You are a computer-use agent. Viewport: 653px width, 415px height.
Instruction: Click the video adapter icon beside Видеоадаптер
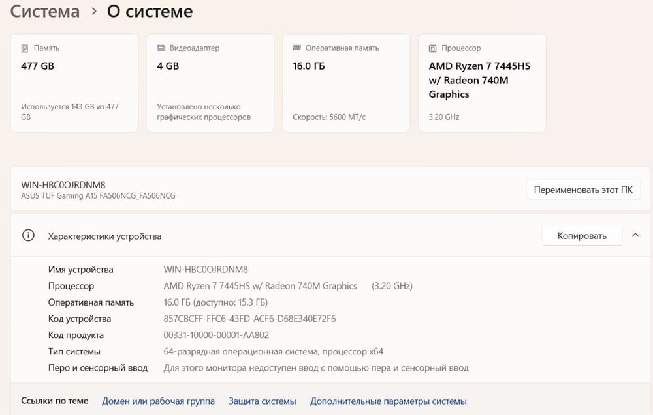pyautogui.click(x=161, y=48)
